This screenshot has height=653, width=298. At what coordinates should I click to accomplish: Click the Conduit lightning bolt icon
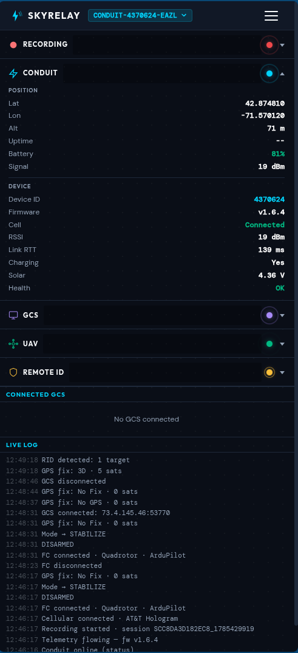tap(13, 74)
